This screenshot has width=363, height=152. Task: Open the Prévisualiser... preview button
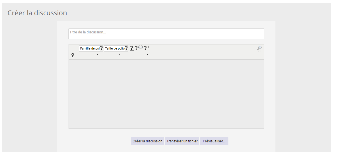pyautogui.click(x=214, y=141)
